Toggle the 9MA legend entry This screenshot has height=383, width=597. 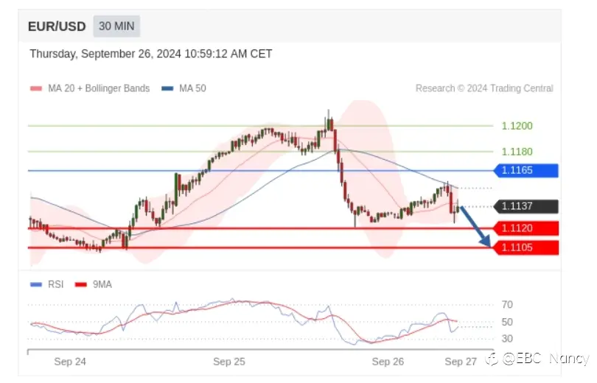coord(94,284)
